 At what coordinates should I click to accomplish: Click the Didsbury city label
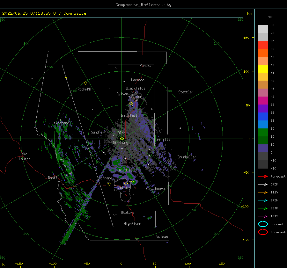(120, 143)
